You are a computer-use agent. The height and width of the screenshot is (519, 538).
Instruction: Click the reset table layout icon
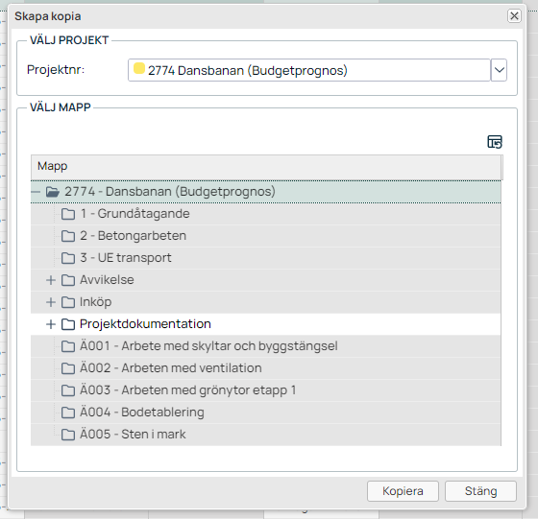pos(495,142)
